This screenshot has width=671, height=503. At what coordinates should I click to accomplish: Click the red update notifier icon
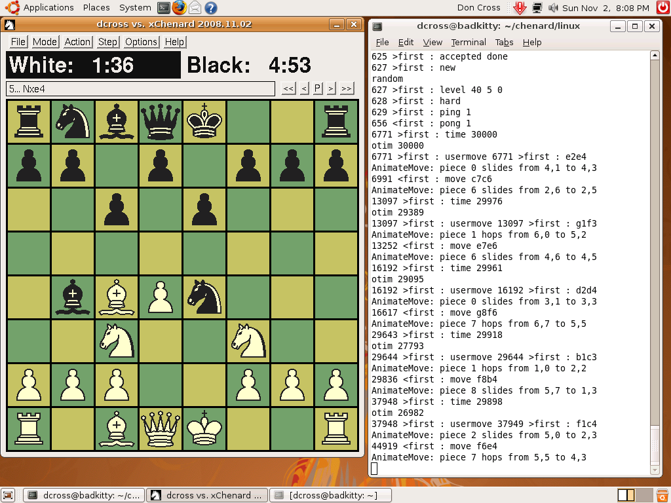click(520, 8)
